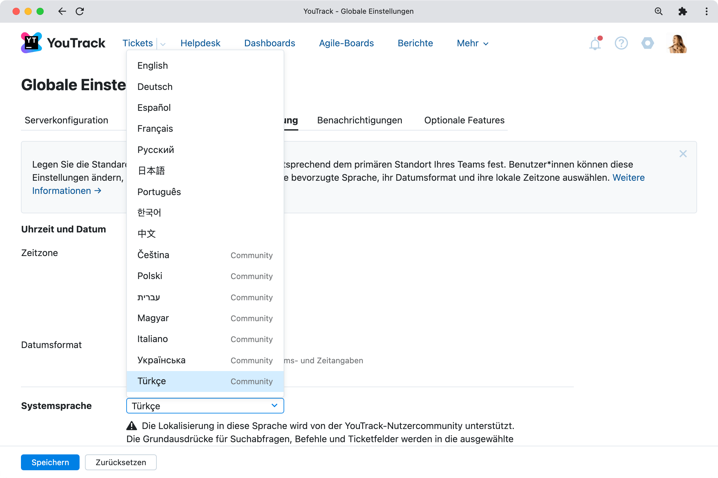Go back using the browser arrow
The height and width of the screenshot is (478, 718).
click(x=62, y=11)
